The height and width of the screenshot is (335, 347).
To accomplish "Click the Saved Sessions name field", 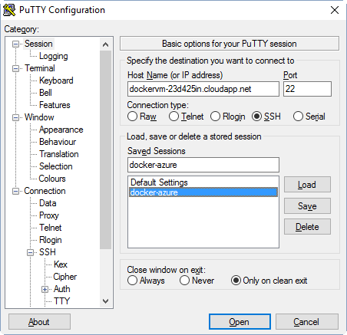I will tap(203, 165).
